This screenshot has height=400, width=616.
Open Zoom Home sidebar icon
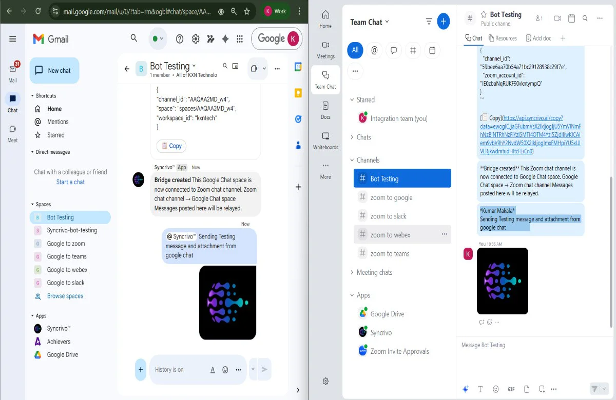coord(325,19)
